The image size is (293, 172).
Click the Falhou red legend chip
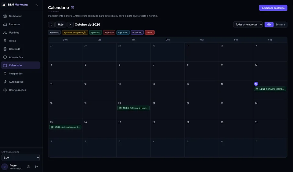coord(150,33)
